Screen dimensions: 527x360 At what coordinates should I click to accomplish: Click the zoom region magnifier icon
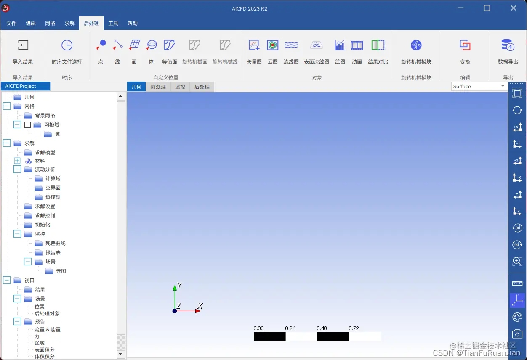pyautogui.click(x=517, y=262)
